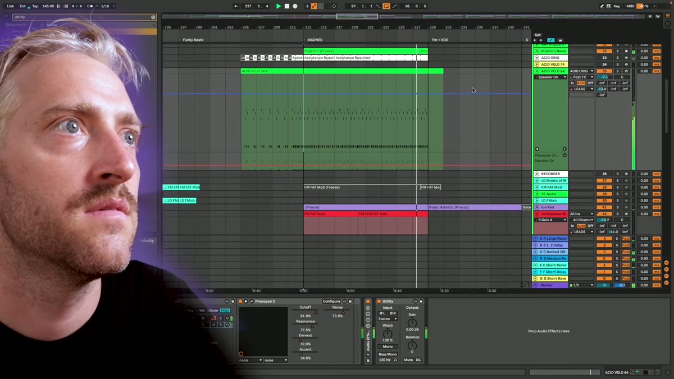Click the Mono button in Utility
The width and height of the screenshot is (674, 379).
tap(388, 346)
